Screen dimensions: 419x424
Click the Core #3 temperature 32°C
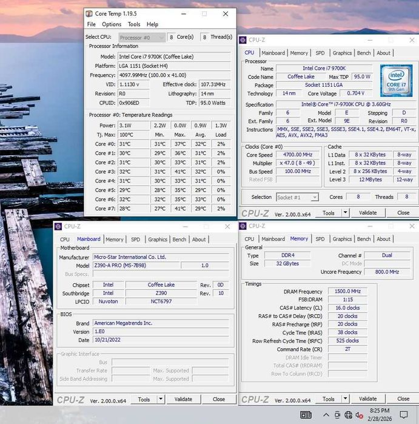point(133,172)
